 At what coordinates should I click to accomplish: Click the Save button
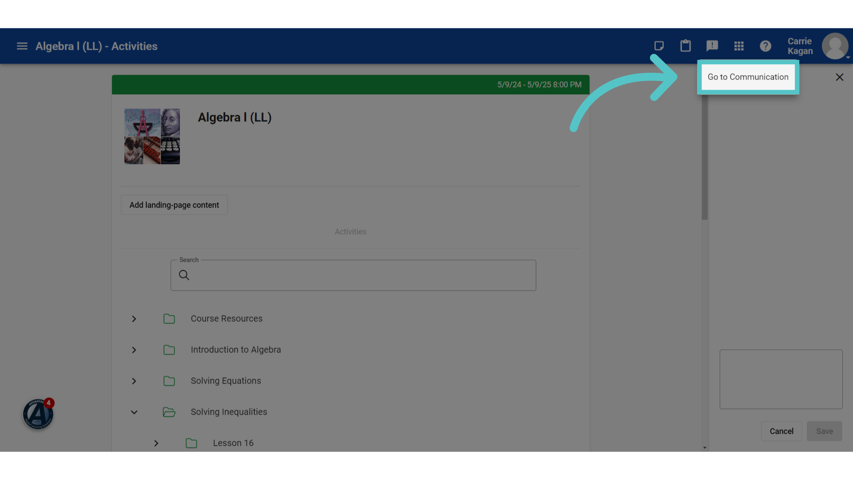pyautogui.click(x=825, y=431)
